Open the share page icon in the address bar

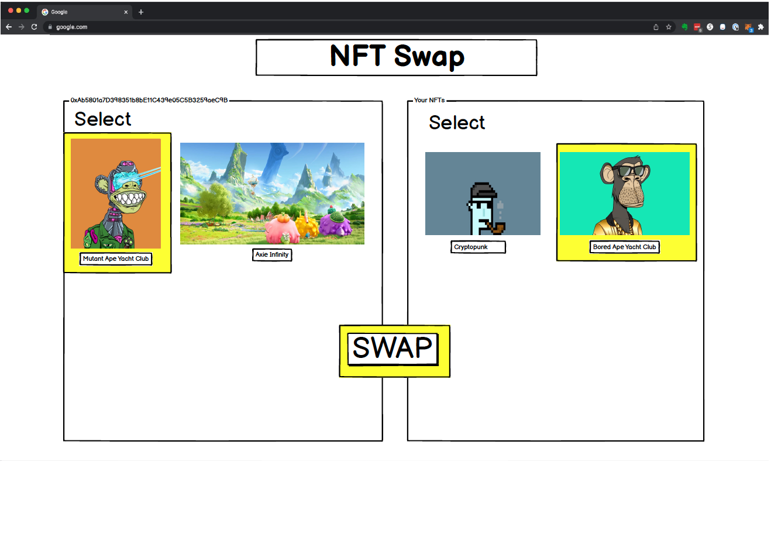tap(656, 27)
